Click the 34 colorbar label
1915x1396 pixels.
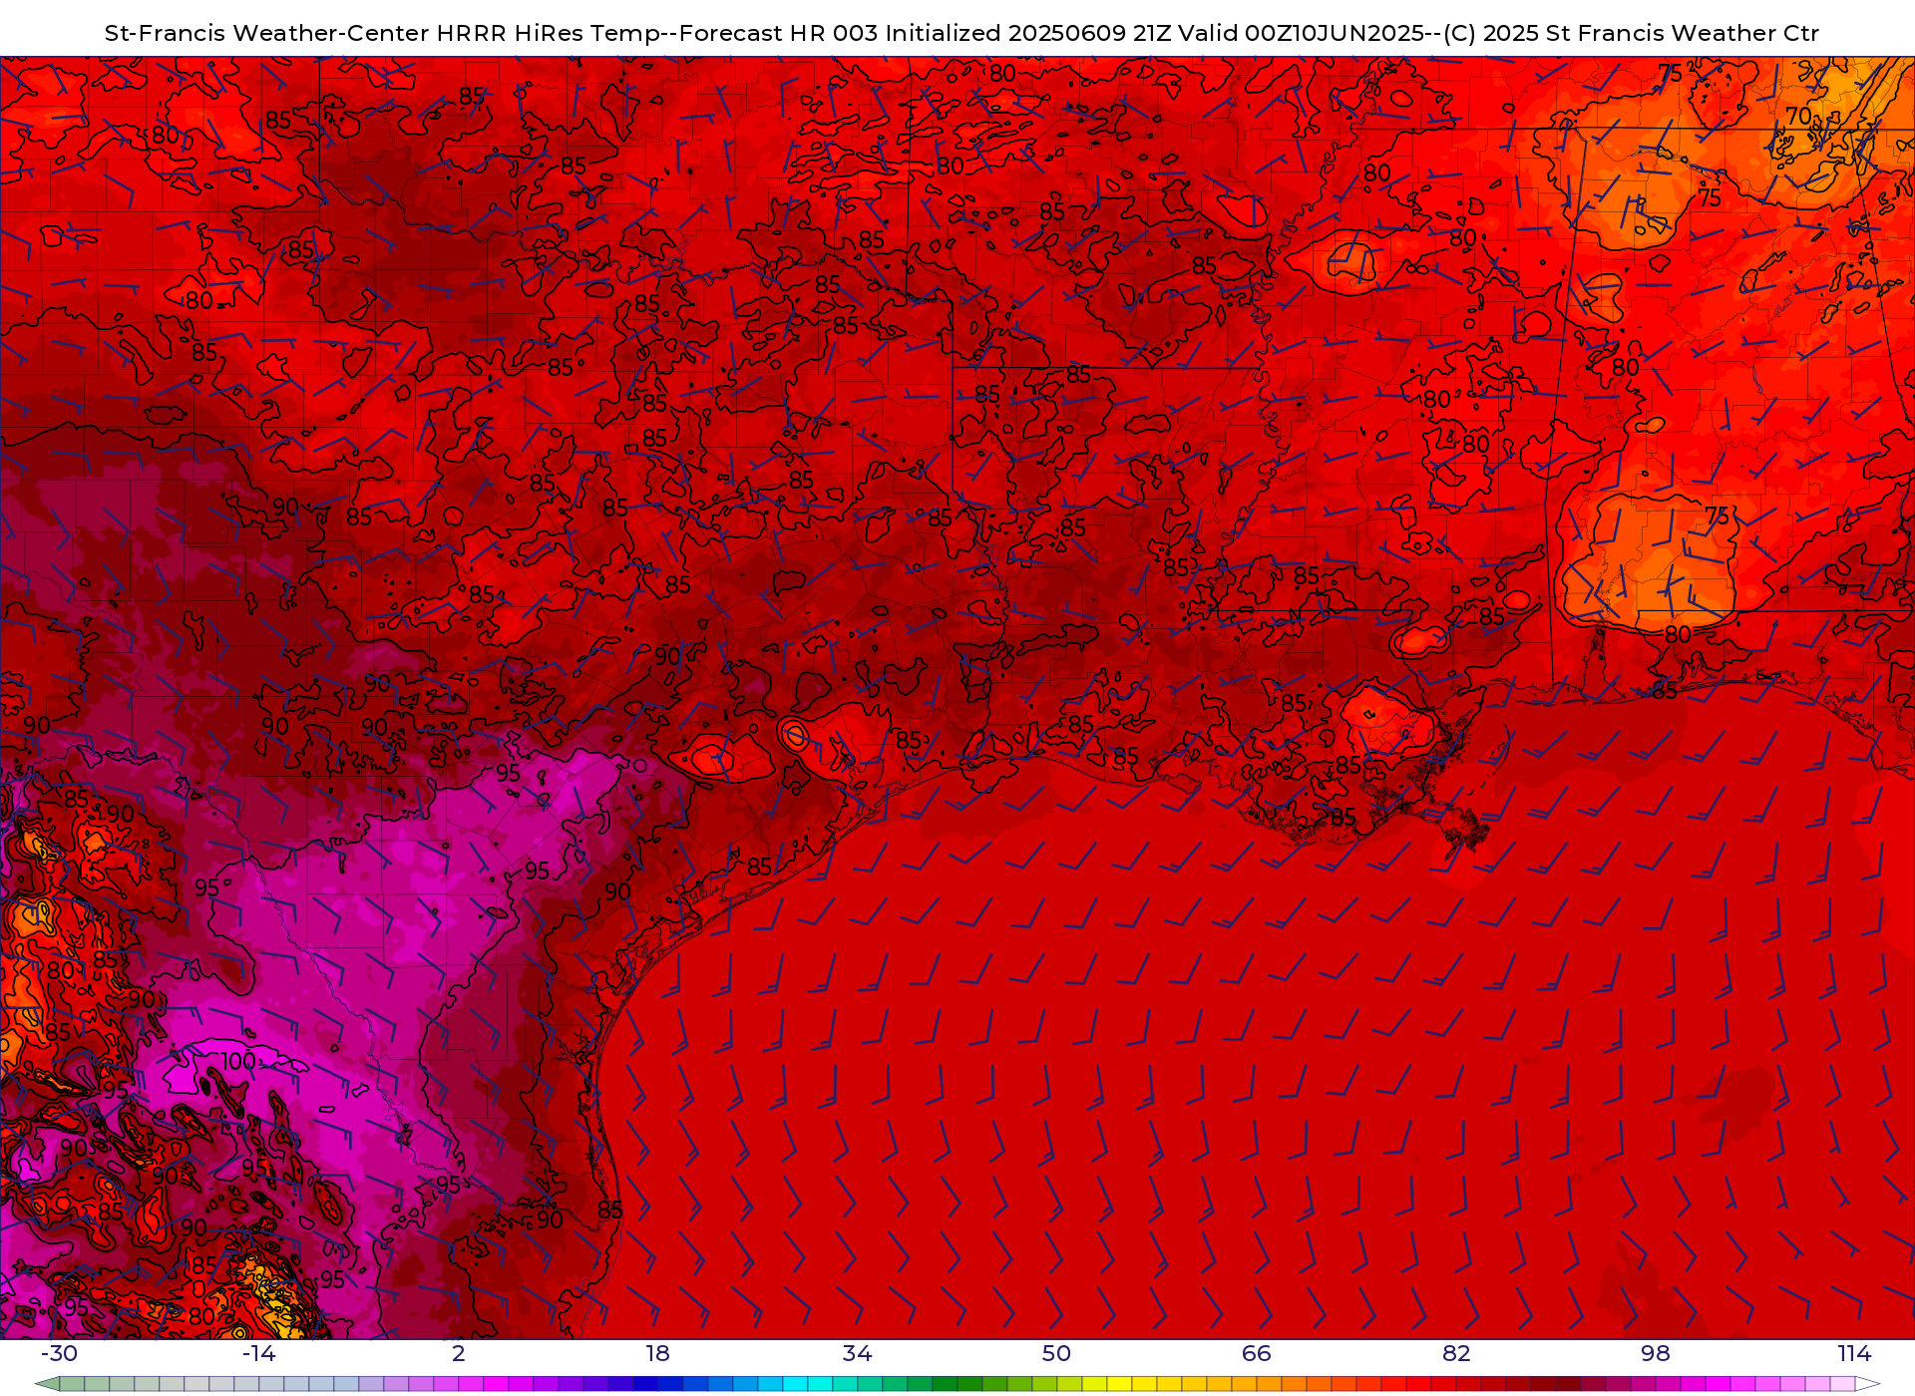tap(857, 1353)
